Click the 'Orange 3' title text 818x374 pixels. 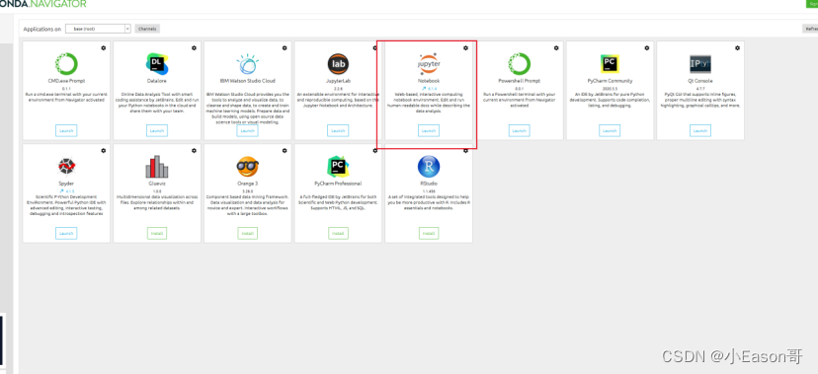[x=247, y=184]
